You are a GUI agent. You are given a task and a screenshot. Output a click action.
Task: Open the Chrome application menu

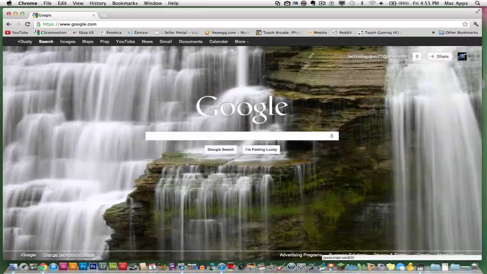point(28,3)
